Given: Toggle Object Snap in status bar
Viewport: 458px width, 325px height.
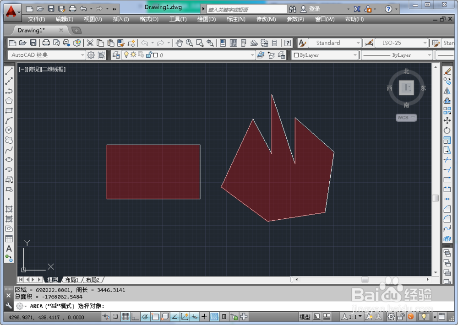Looking at the screenshot, I should point(155,317).
